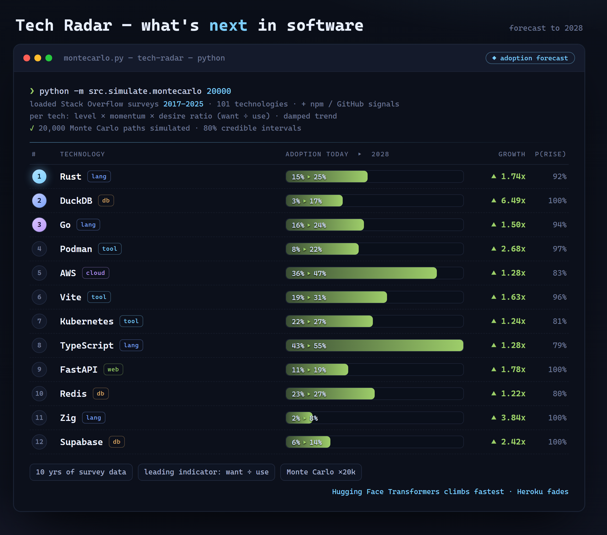The height and width of the screenshot is (535, 607).
Task: Click the 'tool' tag next to Vite
Action: pyautogui.click(x=99, y=297)
